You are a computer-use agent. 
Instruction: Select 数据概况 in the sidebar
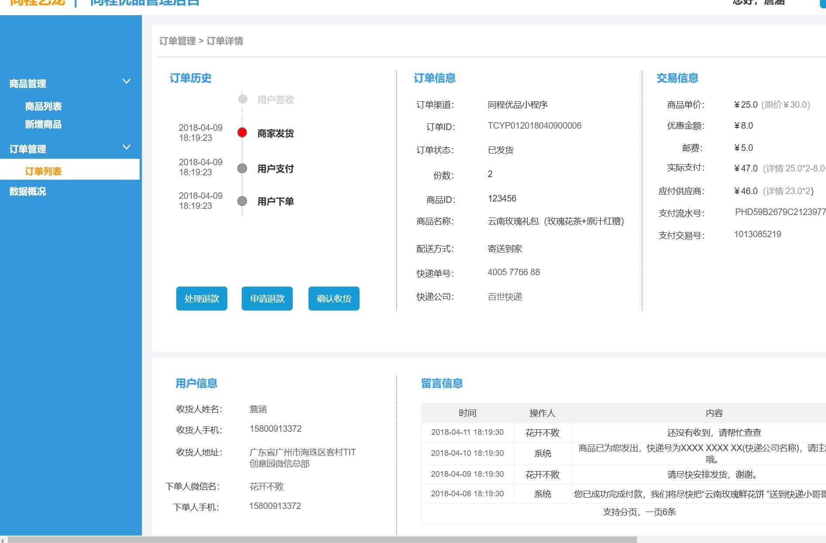pos(28,191)
